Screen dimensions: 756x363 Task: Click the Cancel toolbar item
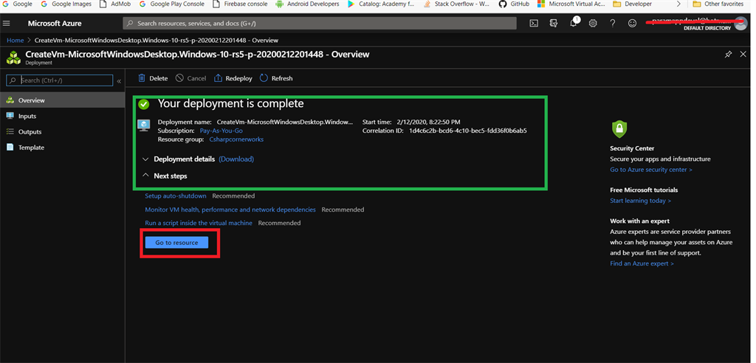coord(190,78)
